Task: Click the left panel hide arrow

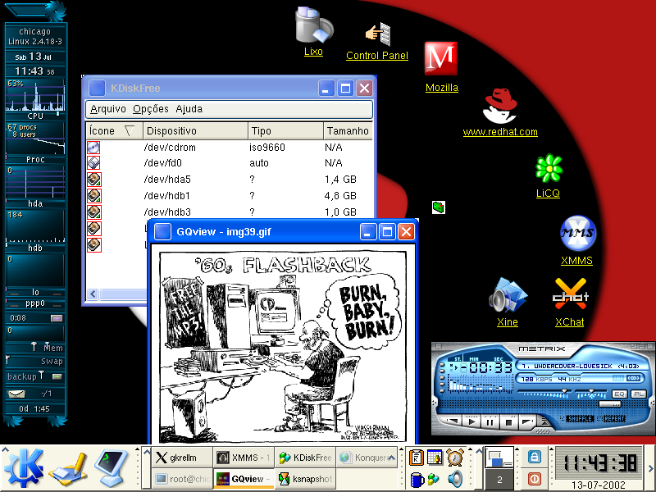Action: (5, 450)
